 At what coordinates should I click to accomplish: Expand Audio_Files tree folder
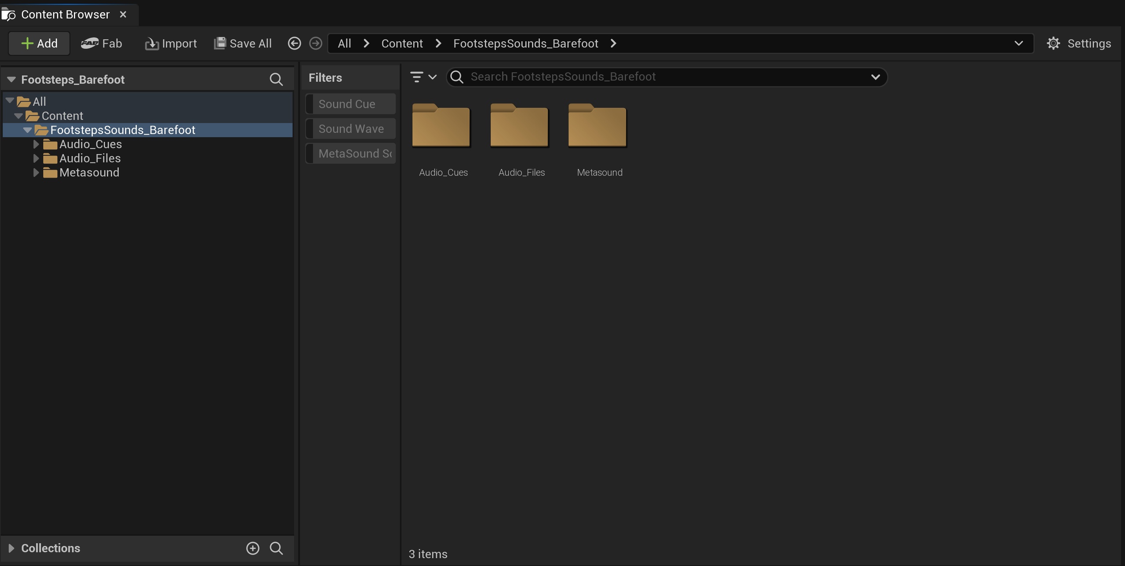point(36,158)
